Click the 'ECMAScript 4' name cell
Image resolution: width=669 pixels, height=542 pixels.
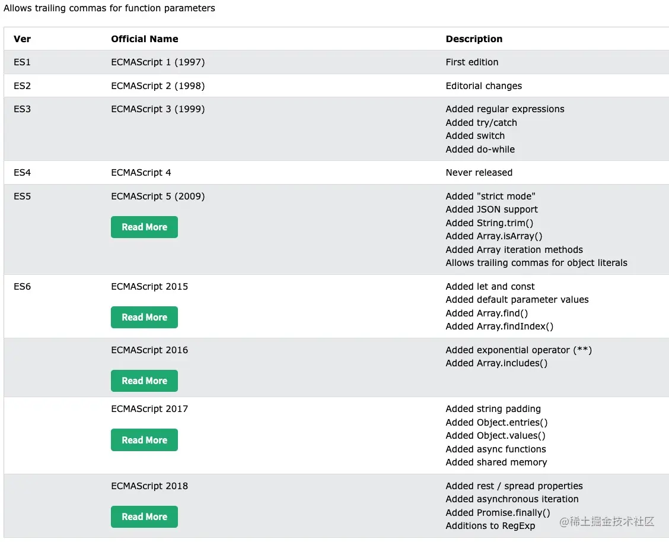[x=141, y=173]
